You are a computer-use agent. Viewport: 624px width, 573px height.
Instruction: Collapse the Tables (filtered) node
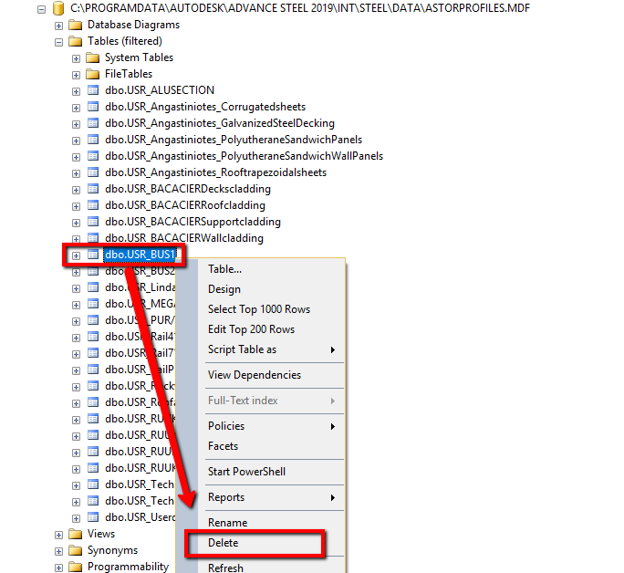coord(59,42)
